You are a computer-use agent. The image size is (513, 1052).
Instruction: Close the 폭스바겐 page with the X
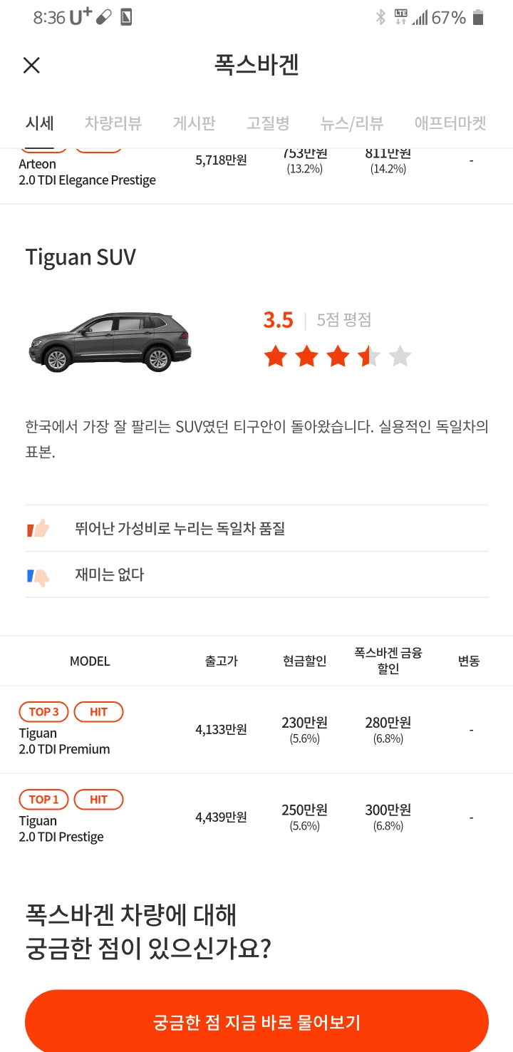click(x=31, y=65)
